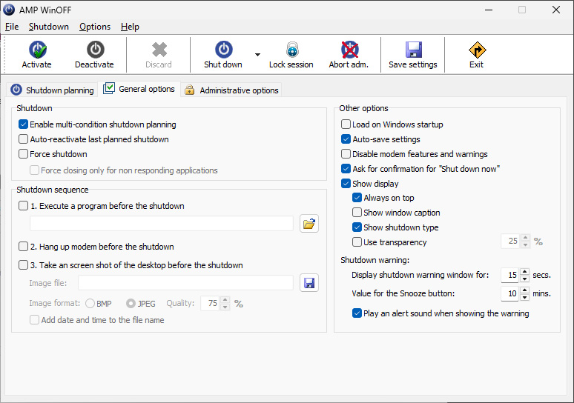Switch to the Shutdown planning tab
The image size is (574, 403).
click(x=52, y=90)
